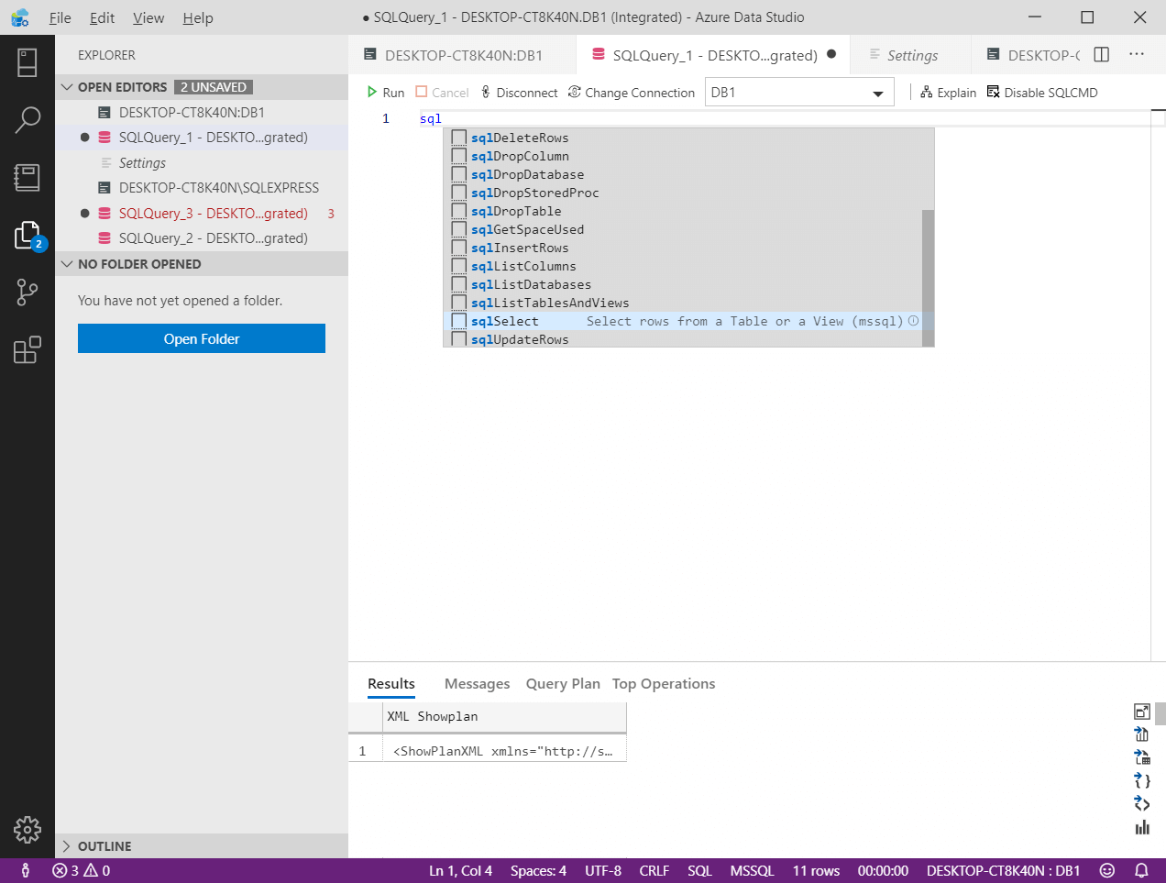Choose the sqlDeleteRows snippet suggestion
Image resolution: width=1166 pixels, height=883 pixels.
coord(683,138)
